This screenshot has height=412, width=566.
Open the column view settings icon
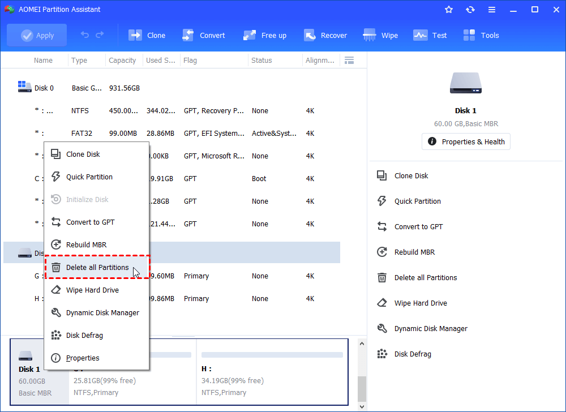349,60
